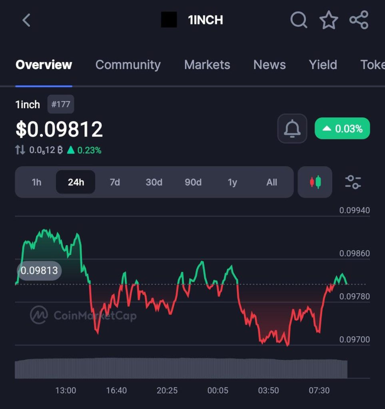The height and width of the screenshot is (409, 385).
Task: Select the 7d chart range
Action: click(115, 182)
